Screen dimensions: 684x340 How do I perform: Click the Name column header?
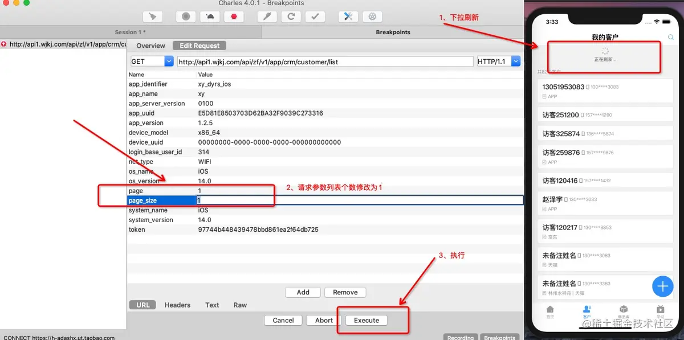[136, 75]
